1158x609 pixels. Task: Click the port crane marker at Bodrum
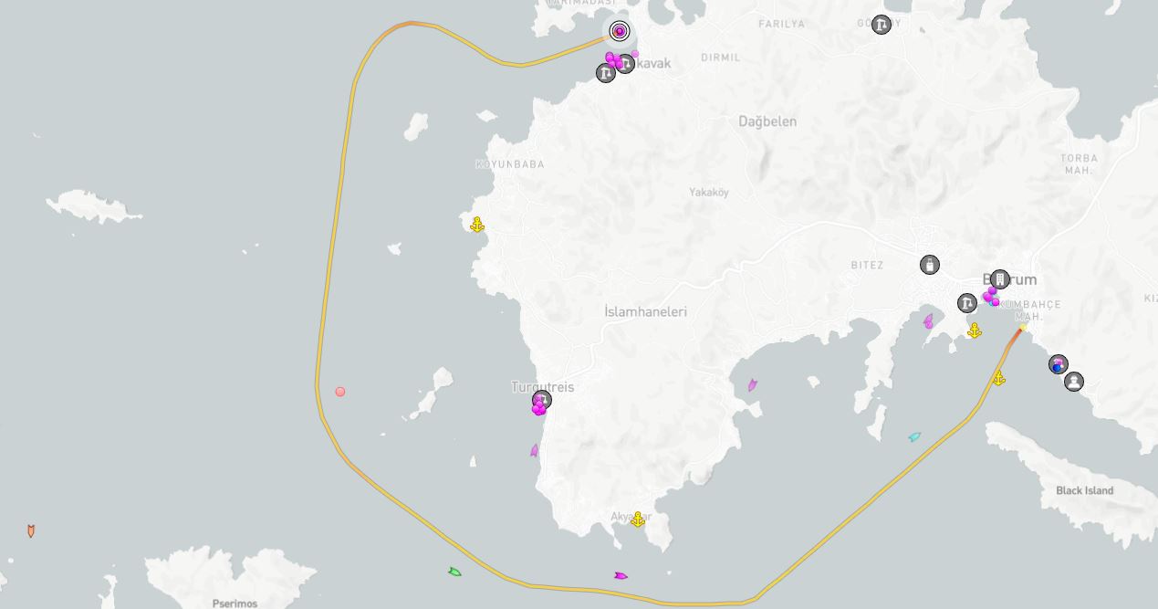pos(967,302)
